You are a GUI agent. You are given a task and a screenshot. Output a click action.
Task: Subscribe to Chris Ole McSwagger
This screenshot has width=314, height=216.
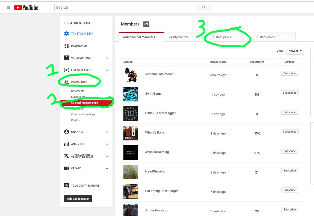click(290, 112)
